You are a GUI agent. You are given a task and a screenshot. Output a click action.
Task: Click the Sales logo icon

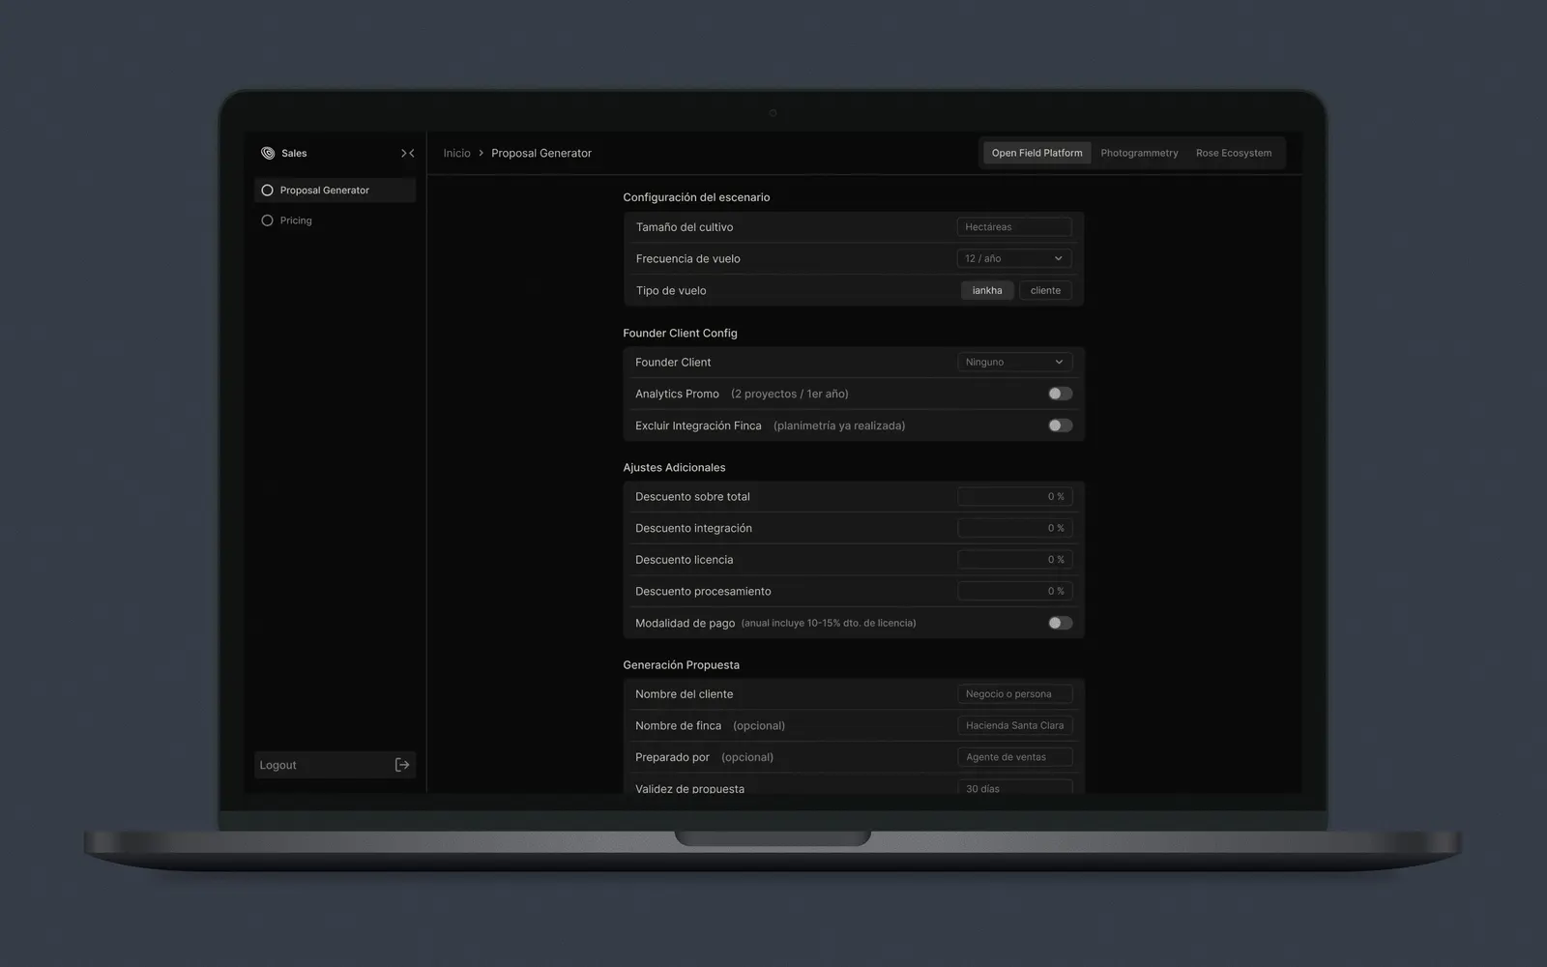point(268,153)
